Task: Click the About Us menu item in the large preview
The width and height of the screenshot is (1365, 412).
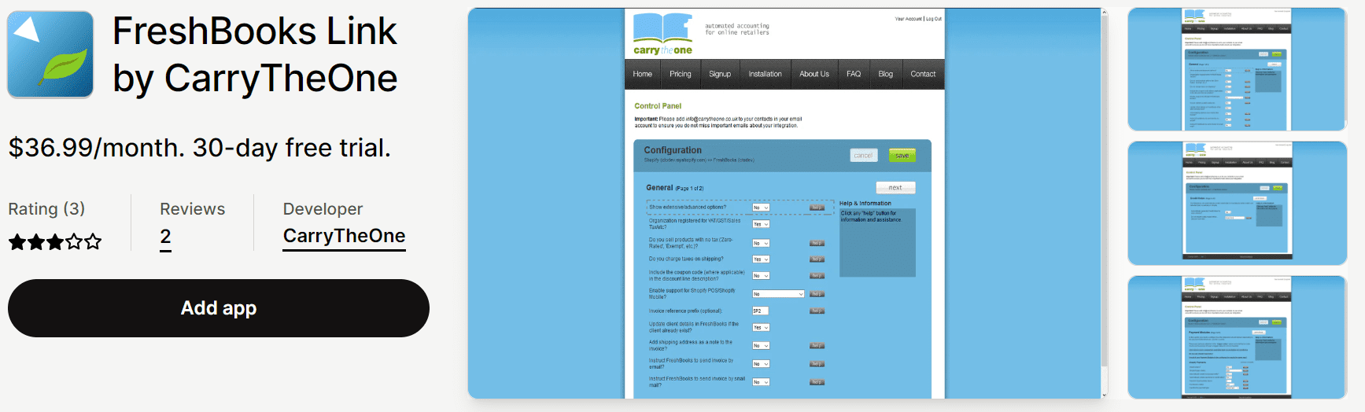Action: 814,74
